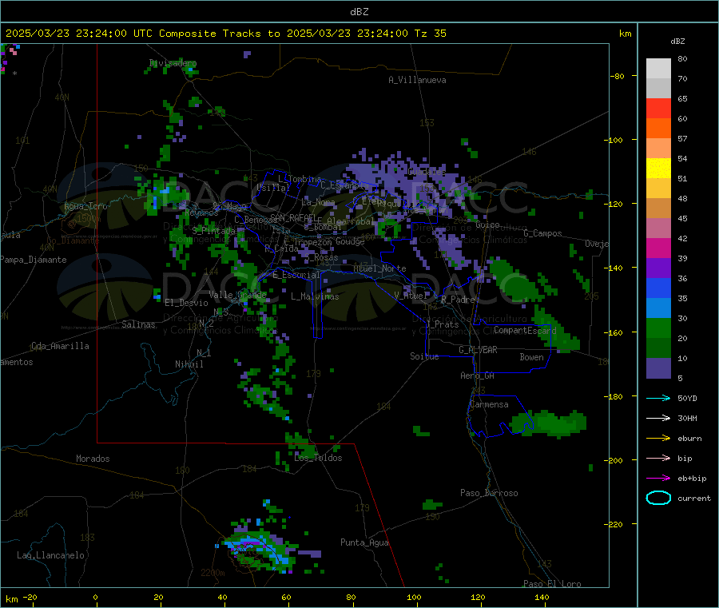Click the Divisadero map label
Screen dimensions: 719x608
click(x=173, y=63)
